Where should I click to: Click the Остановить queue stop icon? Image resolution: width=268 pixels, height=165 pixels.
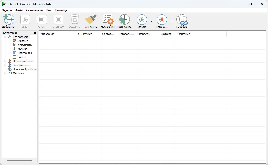[162, 20]
